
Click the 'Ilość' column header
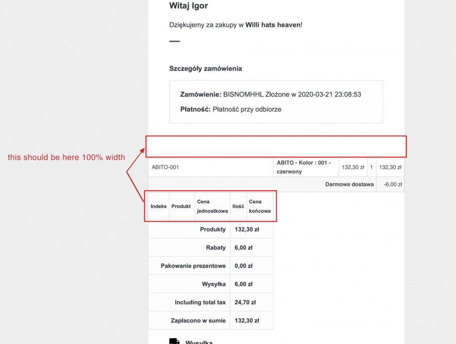(238, 207)
